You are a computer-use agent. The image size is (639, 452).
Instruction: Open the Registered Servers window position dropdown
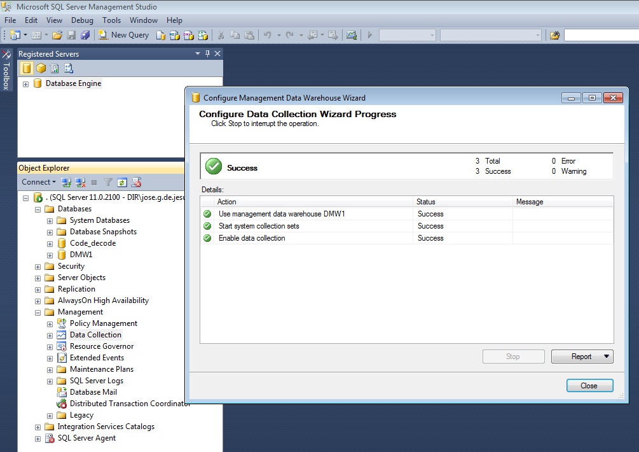[198, 53]
